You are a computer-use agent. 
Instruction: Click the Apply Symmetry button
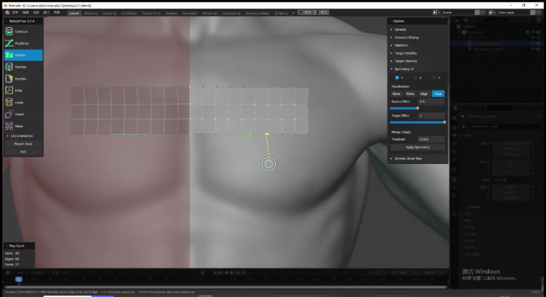click(417, 147)
